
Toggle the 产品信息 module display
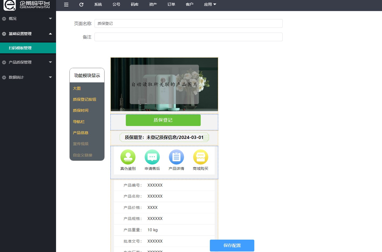click(81, 133)
